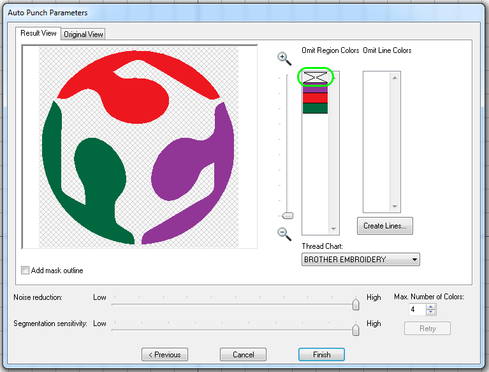Select the purple region color swatch
The height and width of the screenshot is (372, 489).
coord(316,88)
